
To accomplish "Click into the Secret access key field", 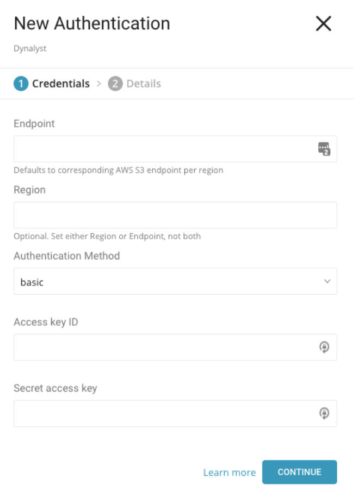I will (x=163, y=414).
